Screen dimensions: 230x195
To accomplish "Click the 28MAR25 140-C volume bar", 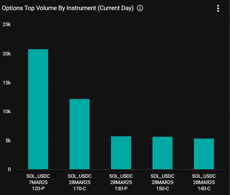I will (204, 154).
